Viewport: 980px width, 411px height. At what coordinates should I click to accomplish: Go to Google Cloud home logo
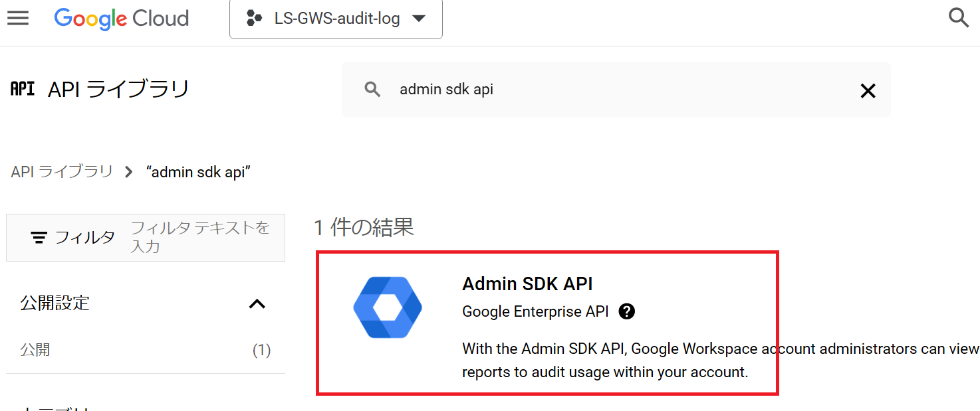coord(122,19)
